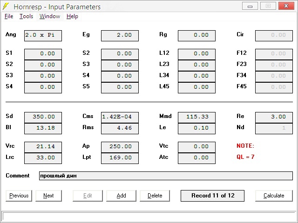This screenshot has width=298, height=223.
Task: Click the Calculate button
Action: [x=274, y=196]
